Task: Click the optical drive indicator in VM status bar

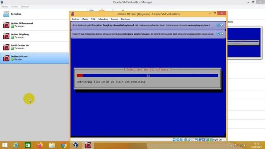Action: tap(178, 140)
